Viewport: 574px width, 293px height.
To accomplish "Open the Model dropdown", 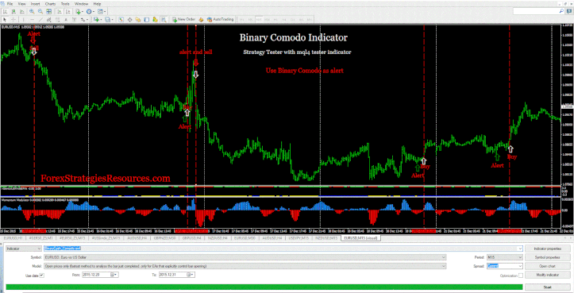I will (x=245, y=266).
